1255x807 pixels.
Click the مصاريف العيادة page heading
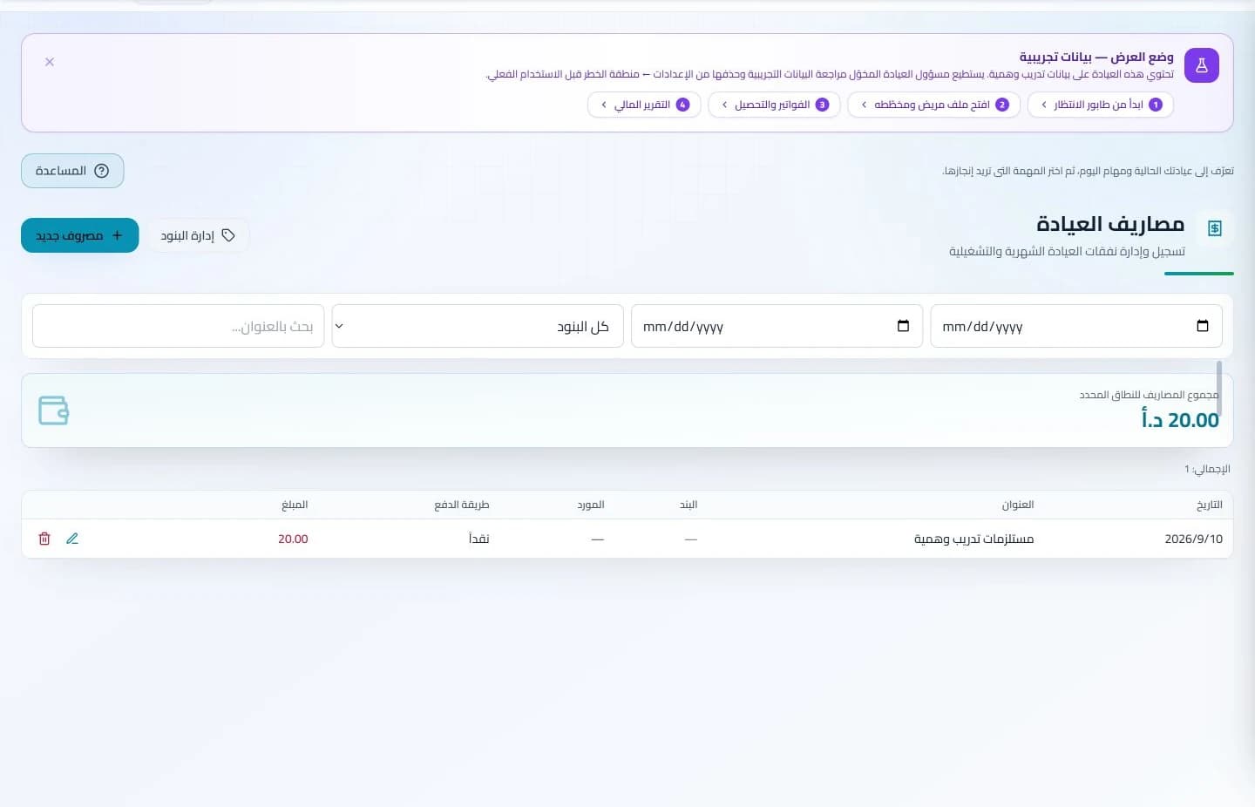coord(1110,224)
